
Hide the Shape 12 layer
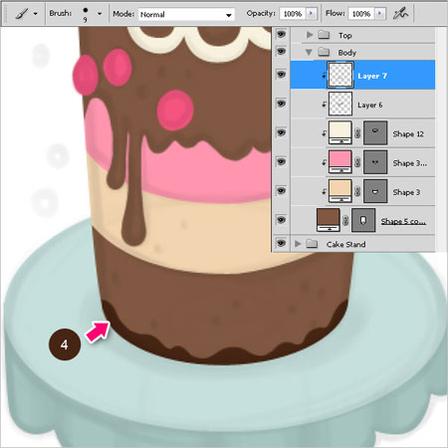281,132
